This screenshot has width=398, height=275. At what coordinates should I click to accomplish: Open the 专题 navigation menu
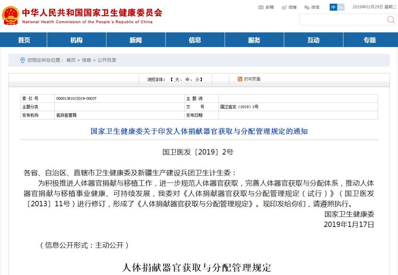click(370, 40)
